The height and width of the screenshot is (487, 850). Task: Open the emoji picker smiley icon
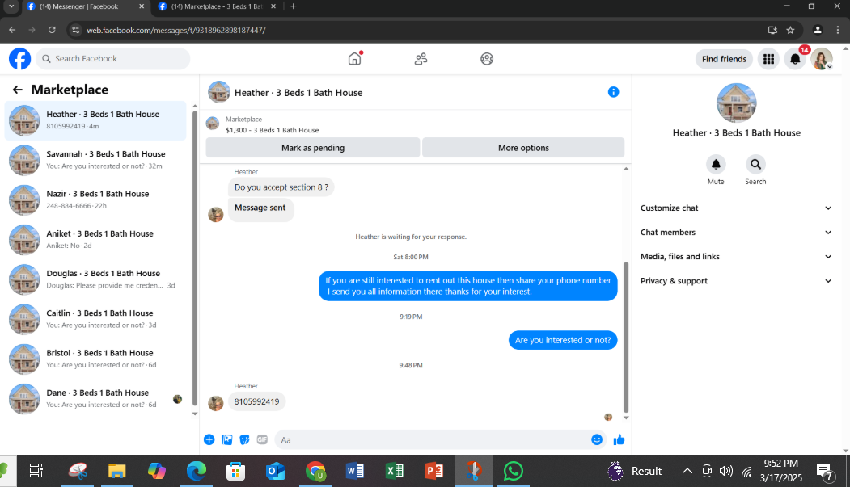tap(597, 439)
